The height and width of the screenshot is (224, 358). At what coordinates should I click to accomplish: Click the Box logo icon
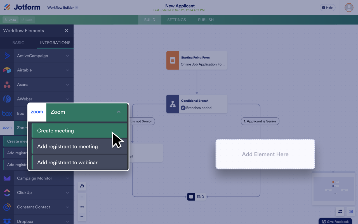click(7, 113)
